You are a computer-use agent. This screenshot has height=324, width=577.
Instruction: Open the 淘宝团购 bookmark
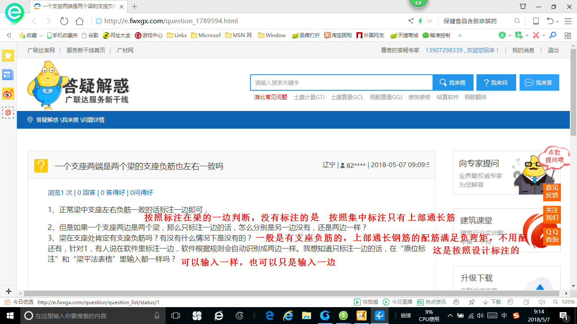338,35
